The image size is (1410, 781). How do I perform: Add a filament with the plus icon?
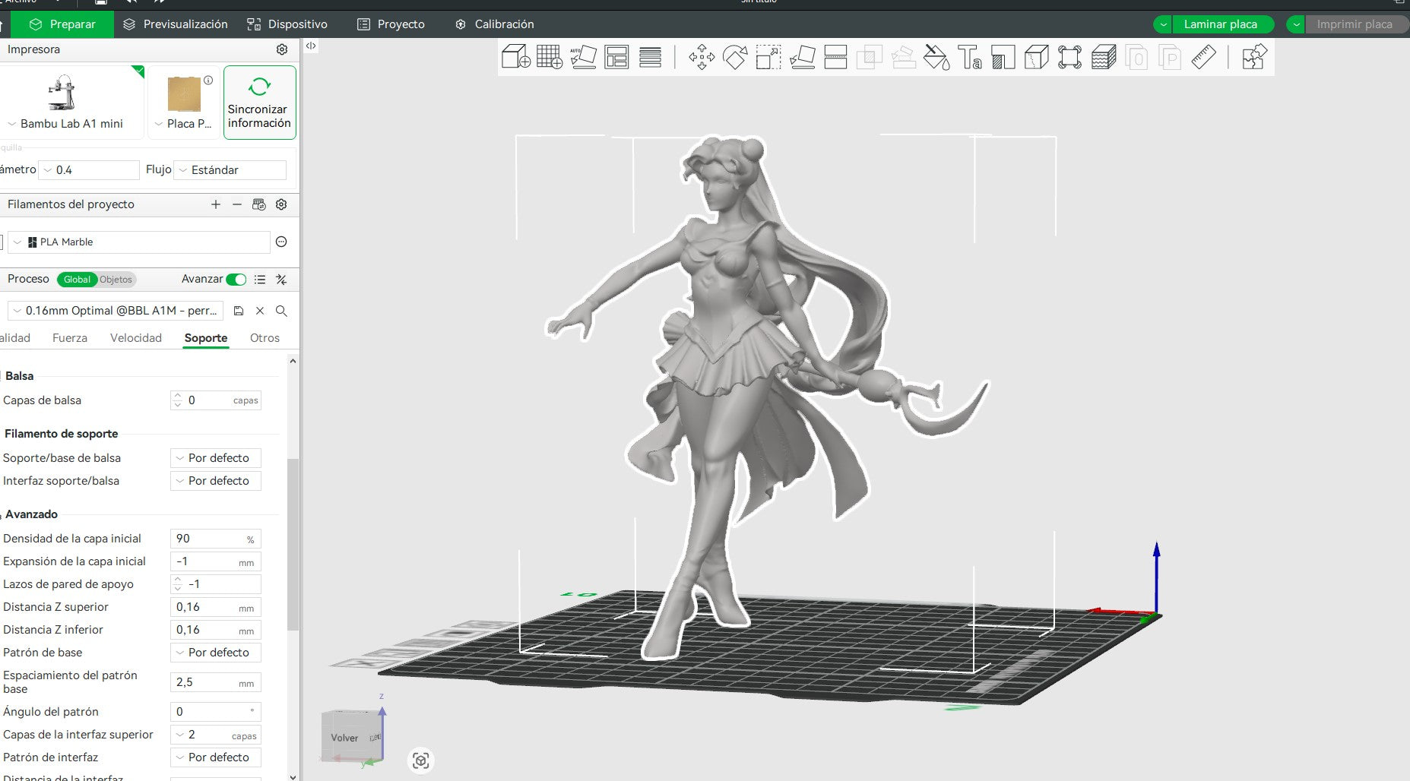(216, 204)
